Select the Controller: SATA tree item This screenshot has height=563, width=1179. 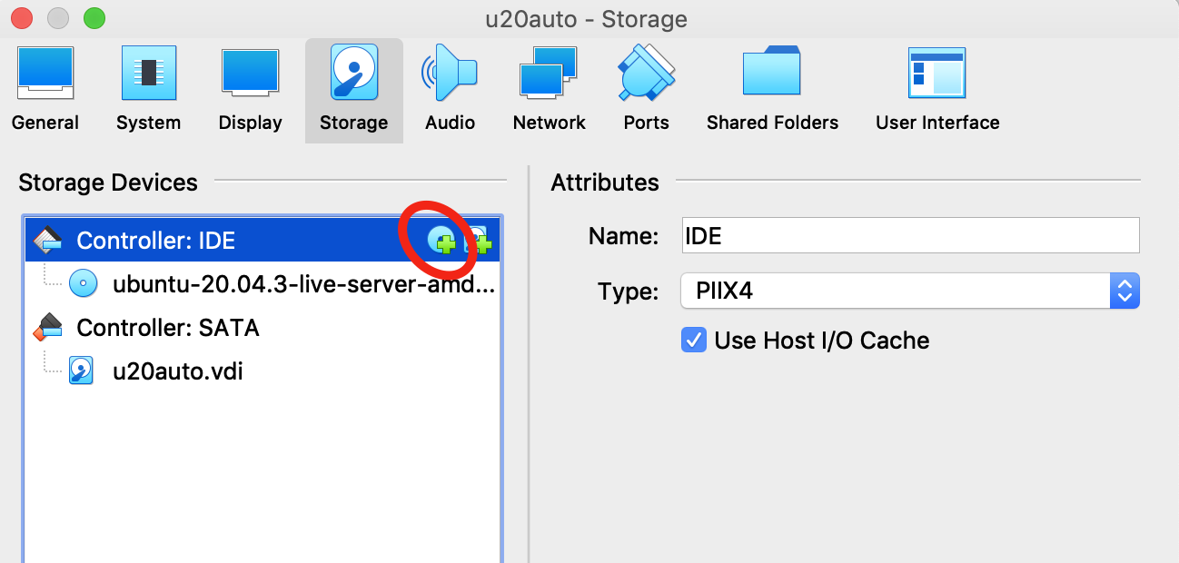click(x=167, y=327)
